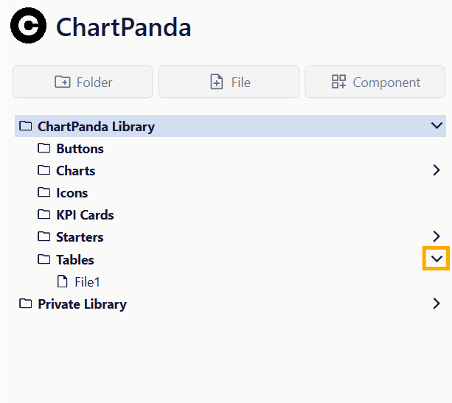The height and width of the screenshot is (403, 452).
Task: Click the Buttons folder icon
Action: (44, 149)
